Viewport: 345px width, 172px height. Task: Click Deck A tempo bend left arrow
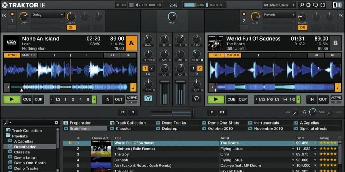click(x=112, y=55)
